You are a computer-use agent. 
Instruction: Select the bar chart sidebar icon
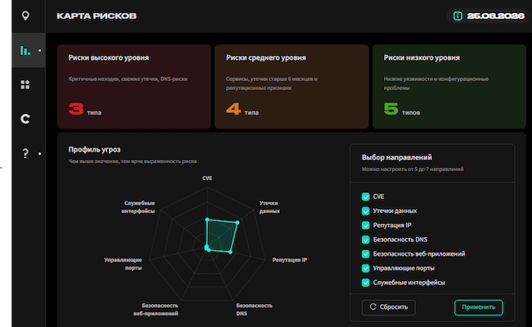[x=25, y=50]
